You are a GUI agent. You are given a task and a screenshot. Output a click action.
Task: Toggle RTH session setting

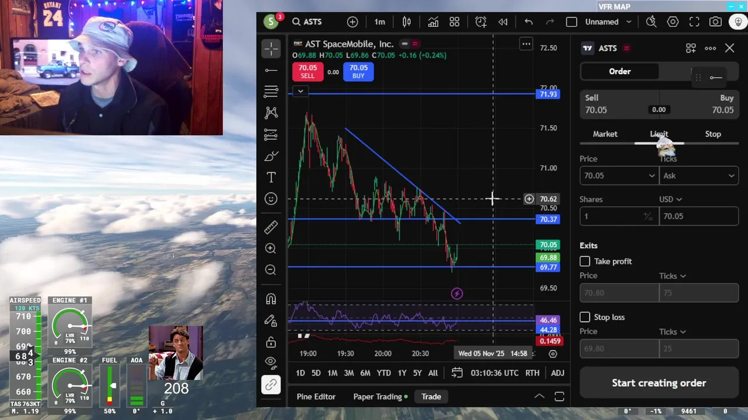[532, 373]
